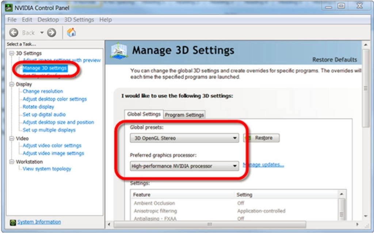
Task: Click the Back arrow navigation icon
Action: pos(14,33)
